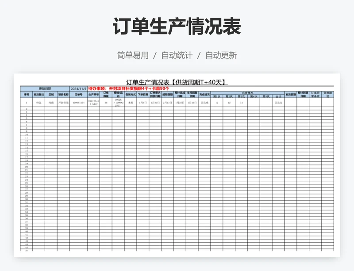
Task: Select the 发货备注 column header
Action: point(39,95)
